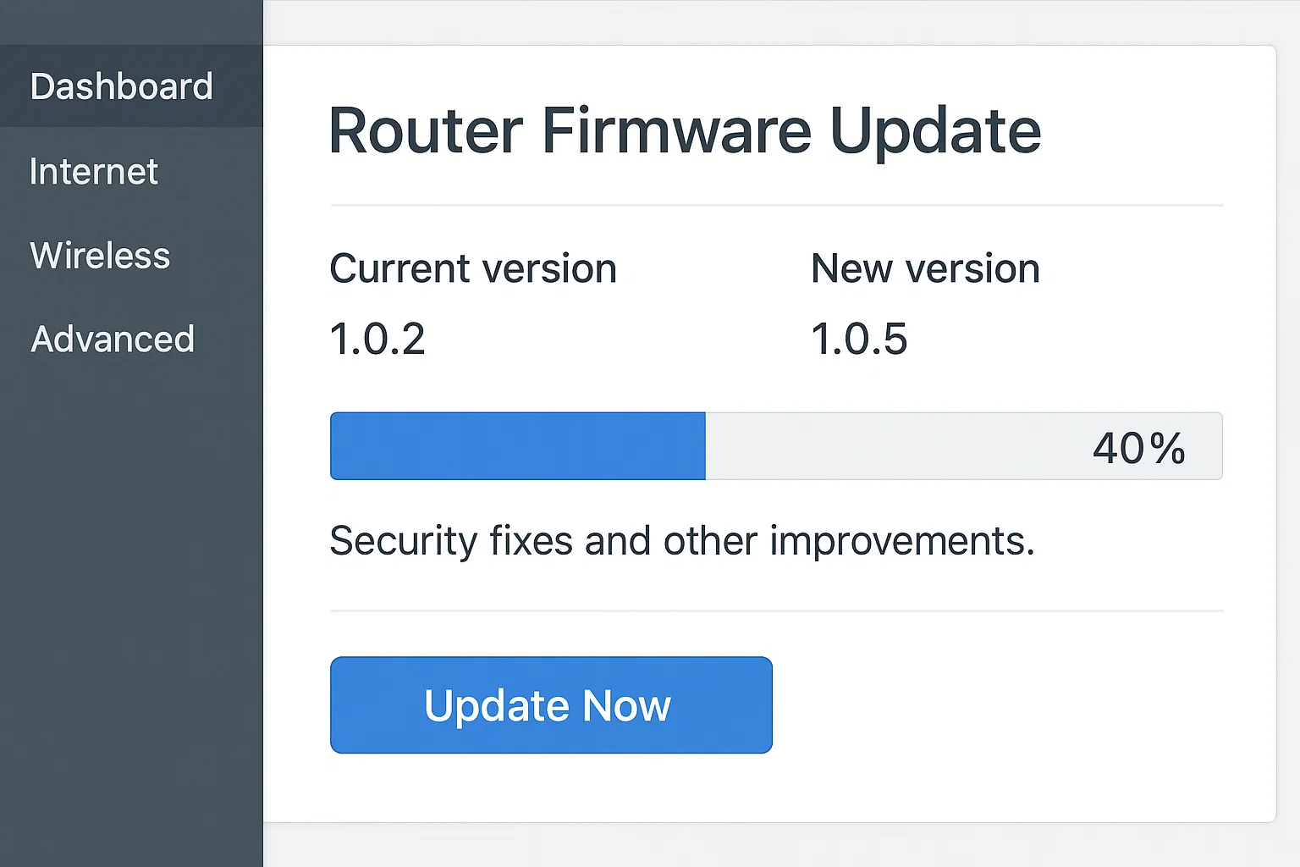Click the Update Now button
Screen dimensions: 1300x867
click(x=550, y=704)
